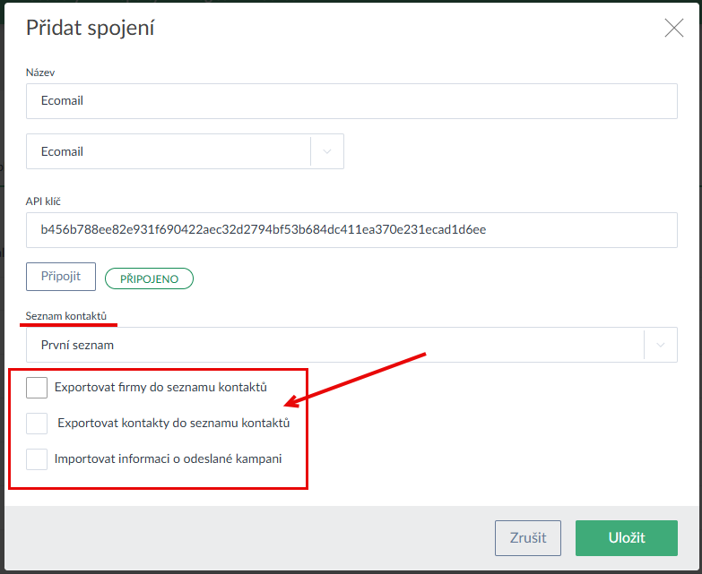This screenshot has height=574, width=702.
Task: Click the Název text field containing Ecomail
Action: [351, 101]
